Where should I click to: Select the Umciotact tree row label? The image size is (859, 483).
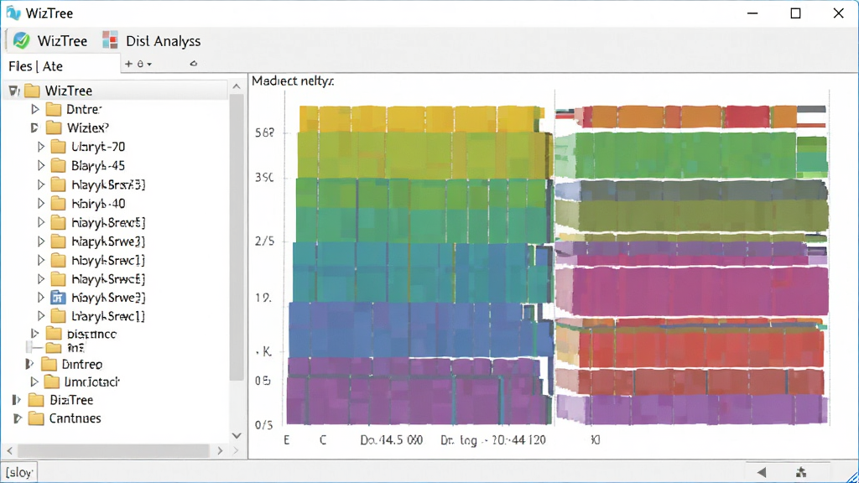tap(92, 382)
